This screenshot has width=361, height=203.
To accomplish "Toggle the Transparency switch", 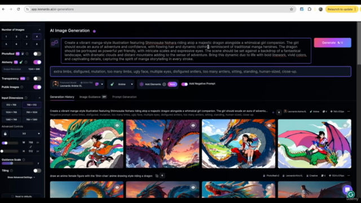I will coord(37,79).
